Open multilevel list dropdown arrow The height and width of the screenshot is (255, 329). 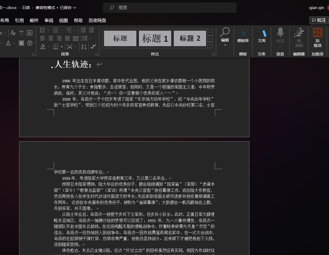click(x=75, y=30)
